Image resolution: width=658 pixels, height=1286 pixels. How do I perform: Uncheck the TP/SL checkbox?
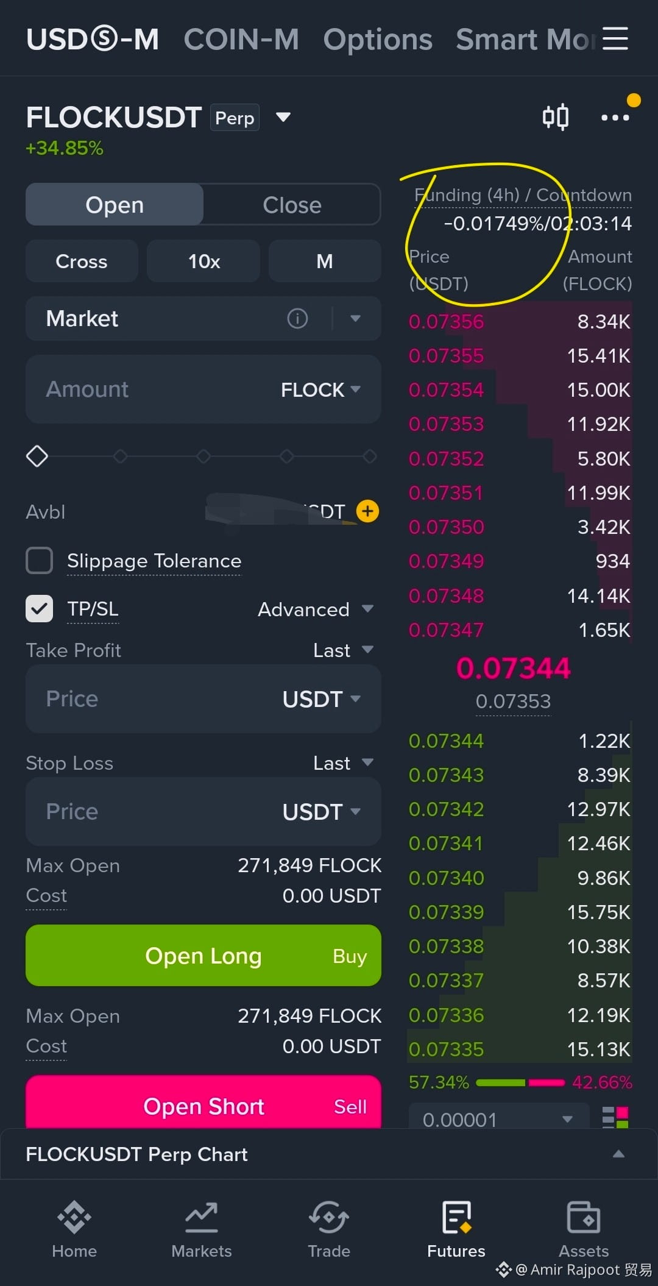pyautogui.click(x=40, y=609)
